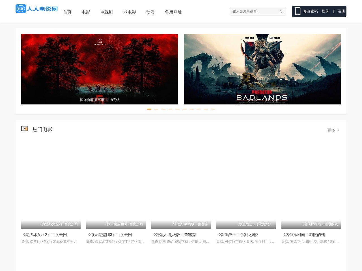Open the 备用网址 page
362x271 pixels.
pos(173,12)
